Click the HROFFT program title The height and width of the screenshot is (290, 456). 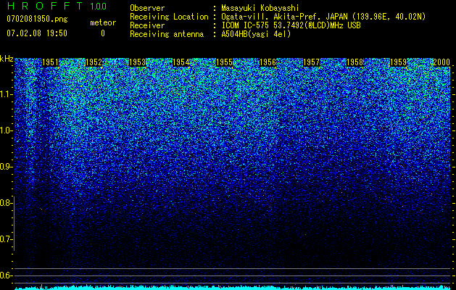pyautogui.click(x=46, y=6)
